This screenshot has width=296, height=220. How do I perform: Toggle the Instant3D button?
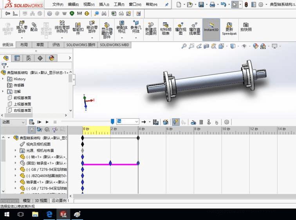(x=211, y=27)
